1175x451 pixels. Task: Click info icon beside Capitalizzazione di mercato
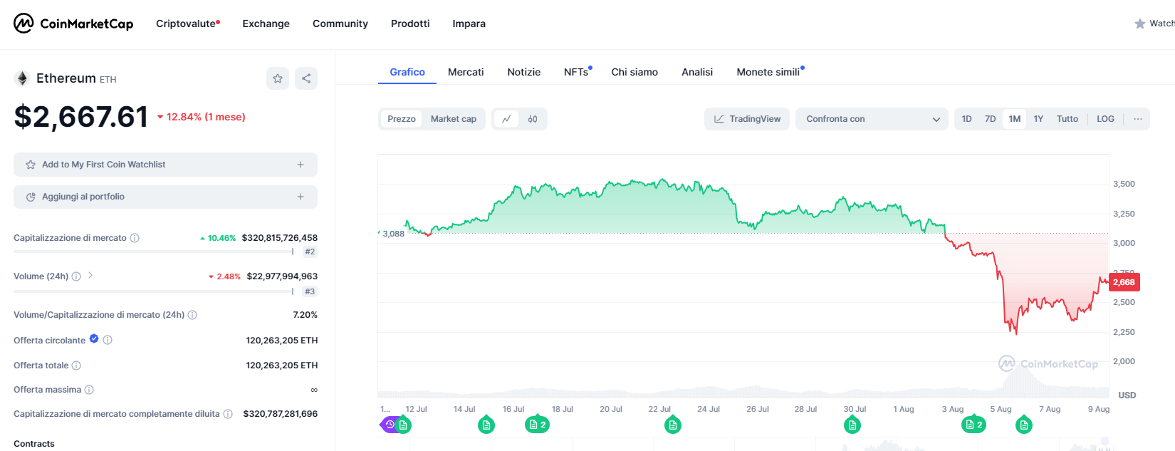(135, 238)
